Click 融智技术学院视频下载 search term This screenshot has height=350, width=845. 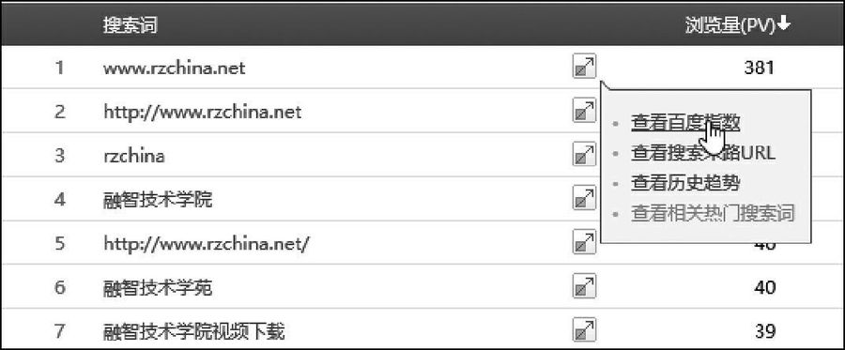tap(193, 330)
